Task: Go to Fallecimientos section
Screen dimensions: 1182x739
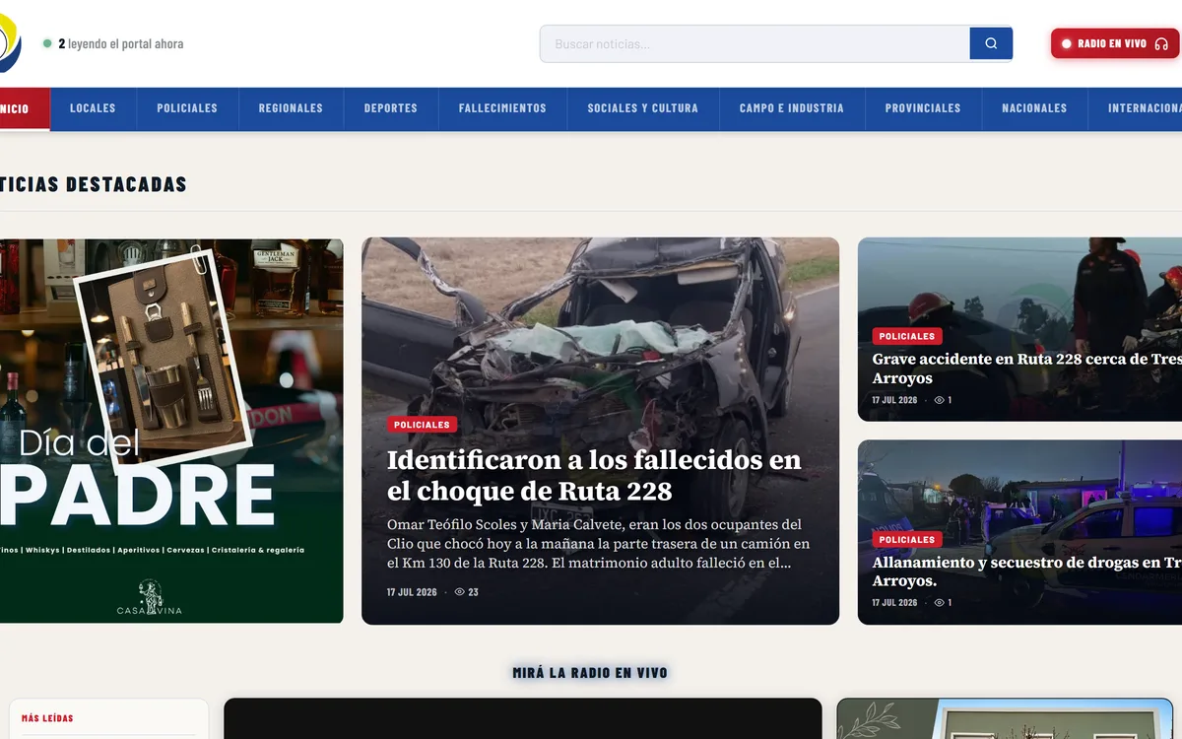Action: point(502,108)
